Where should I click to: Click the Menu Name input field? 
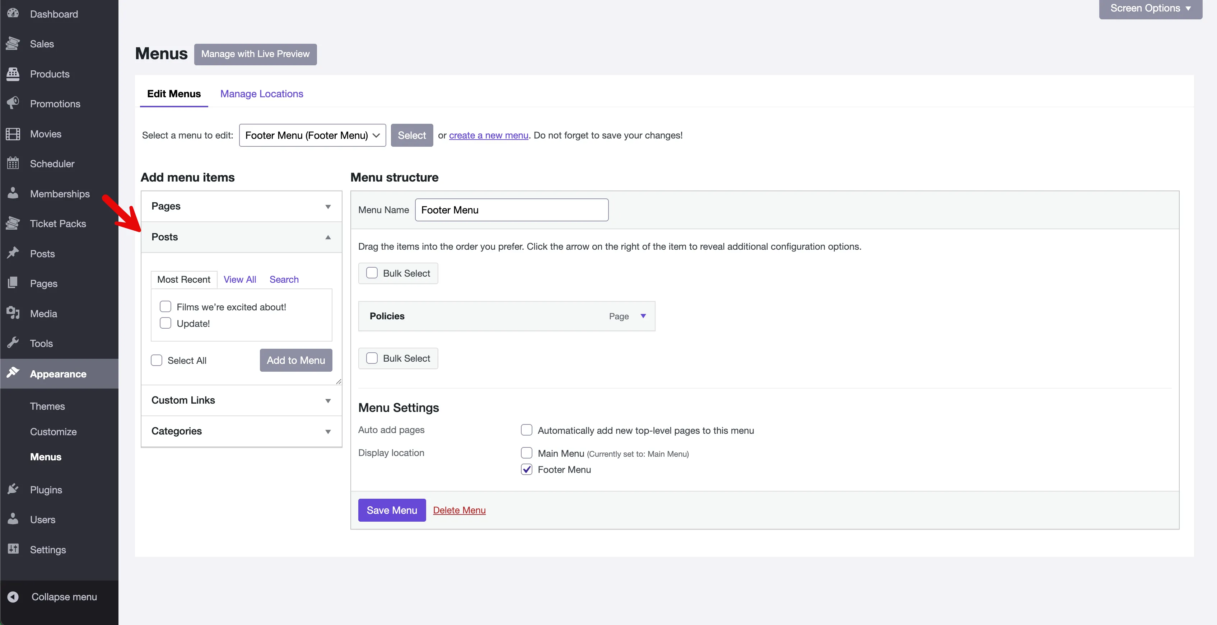tap(512, 210)
